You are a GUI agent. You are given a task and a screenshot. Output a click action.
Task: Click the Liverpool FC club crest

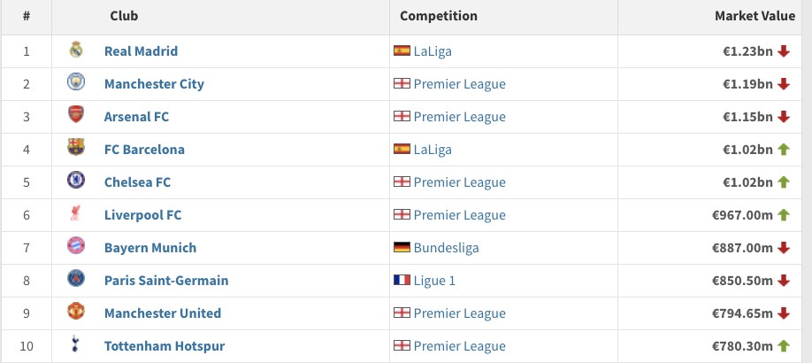pos(75,214)
